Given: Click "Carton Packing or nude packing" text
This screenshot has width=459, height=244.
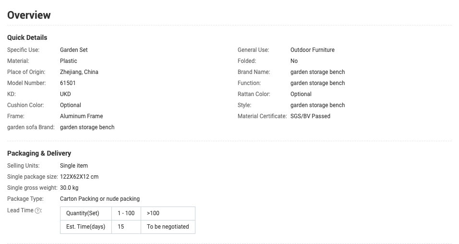Looking at the screenshot, I should [x=100, y=199].
